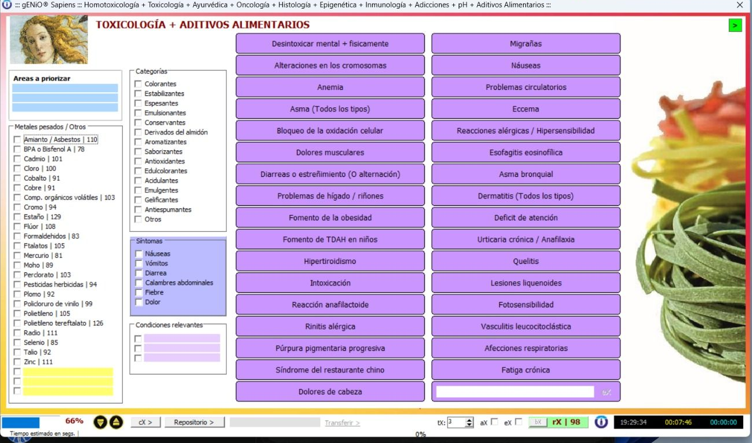Increase the tX spinner value
Viewport: 752px width, 443px height.
point(470,420)
